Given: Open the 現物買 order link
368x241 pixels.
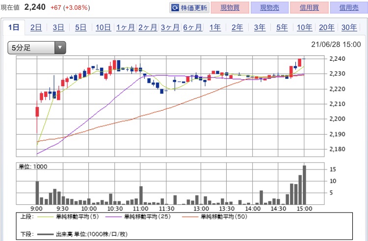Looking at the screenshot, I should coord(230,8).
